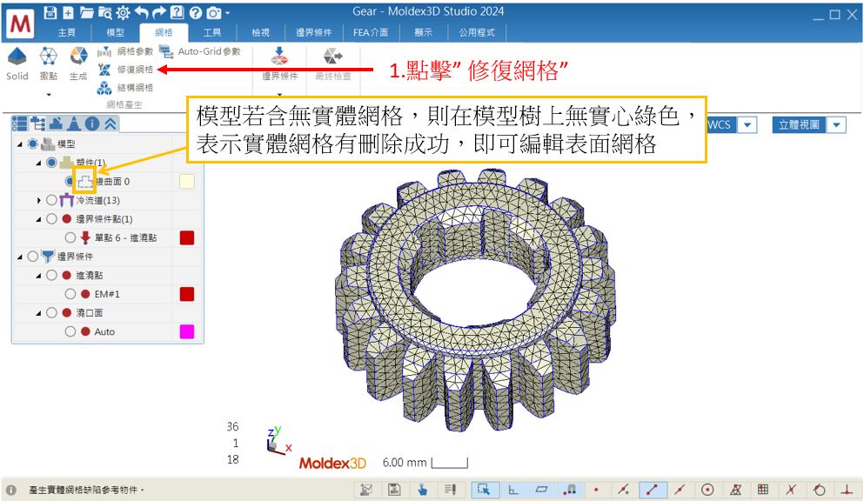The width and height of the screenshot is (864, 501).
Task: Click the magenta color swatch for Auto
Action: pyautogui.click(x=187, y=331)
